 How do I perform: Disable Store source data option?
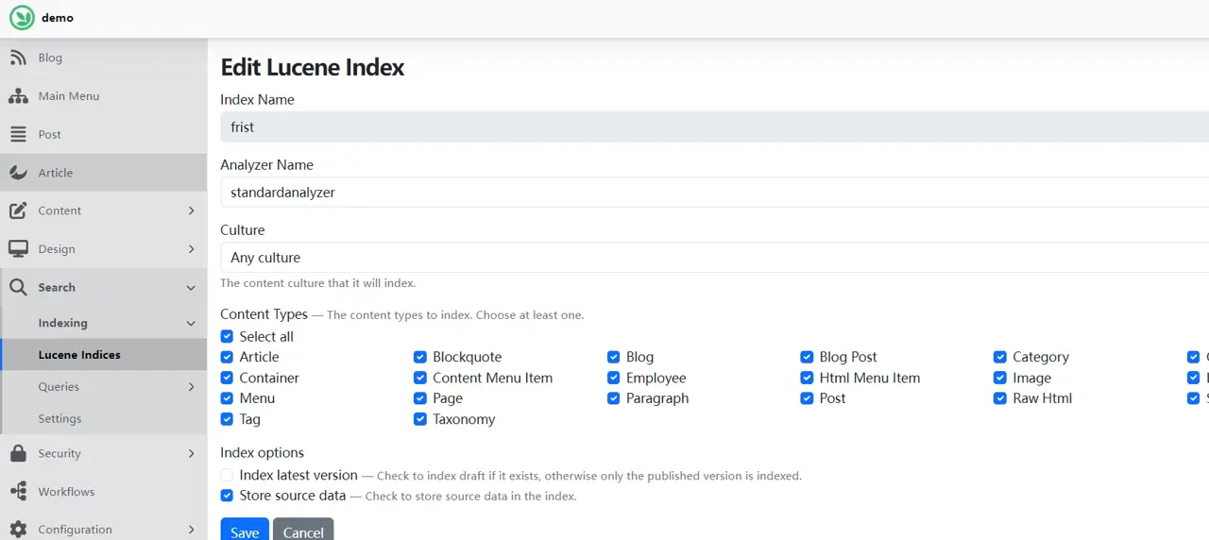click(x=227, y=496)
